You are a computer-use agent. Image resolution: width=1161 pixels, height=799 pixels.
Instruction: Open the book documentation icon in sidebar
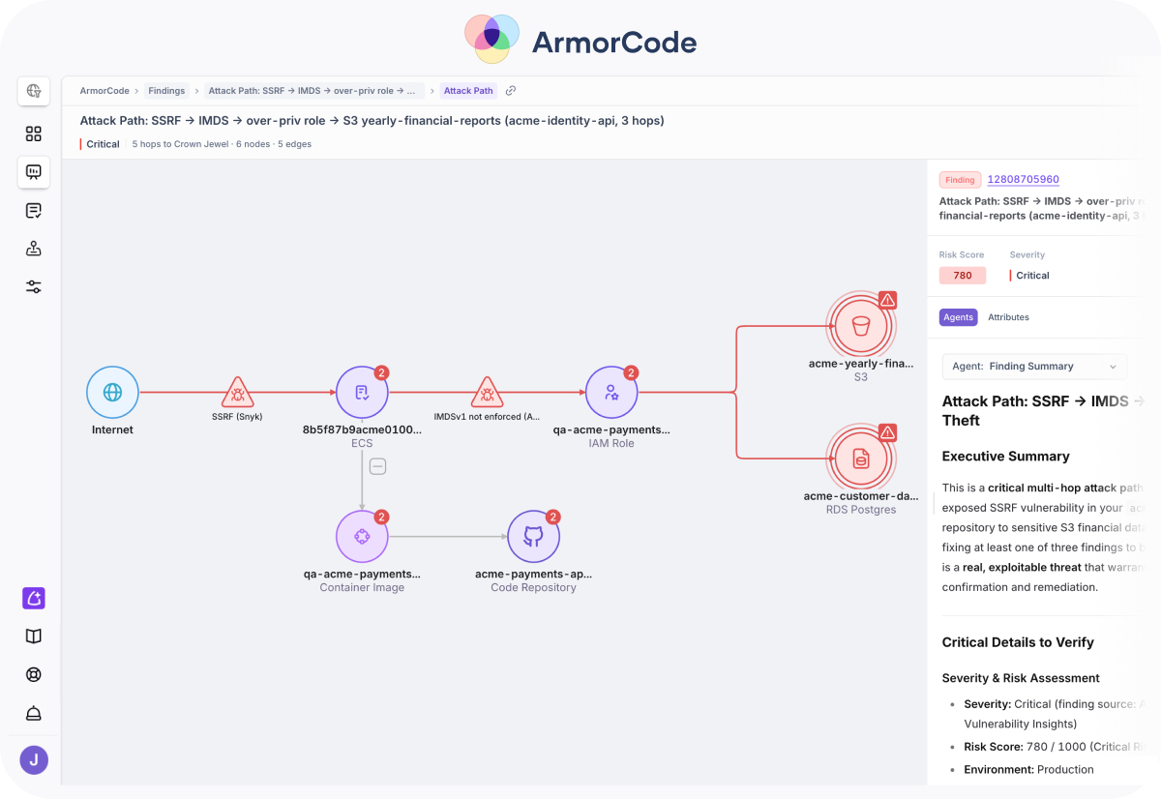tap(34, 636)
